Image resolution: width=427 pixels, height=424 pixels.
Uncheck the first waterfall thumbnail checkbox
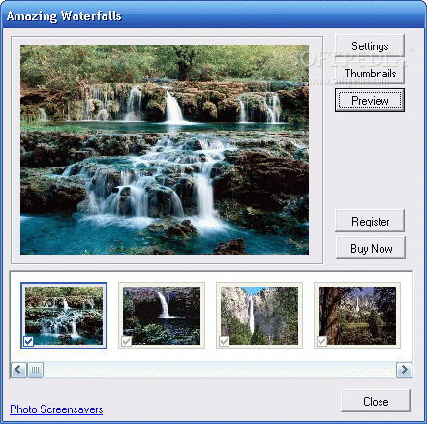(x=28, y=341)
